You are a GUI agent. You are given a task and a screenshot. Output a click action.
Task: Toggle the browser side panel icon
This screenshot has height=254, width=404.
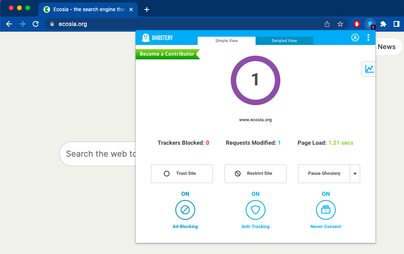point(396,24)
